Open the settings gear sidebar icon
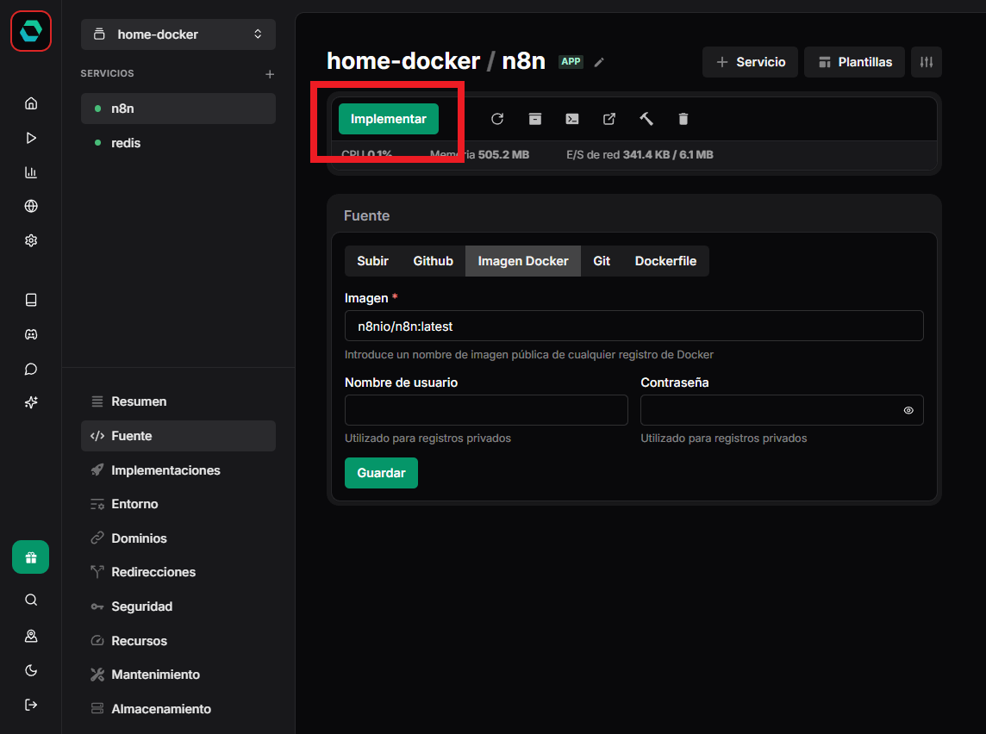986x734 pixels. (x=31, y=240)
